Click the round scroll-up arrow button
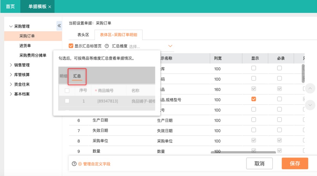 point(310,88)
